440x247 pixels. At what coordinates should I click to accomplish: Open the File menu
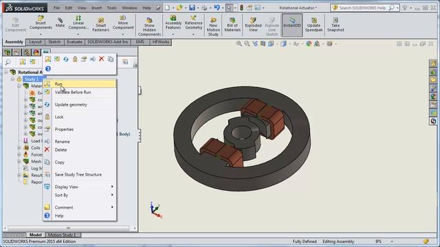(56, 8)
